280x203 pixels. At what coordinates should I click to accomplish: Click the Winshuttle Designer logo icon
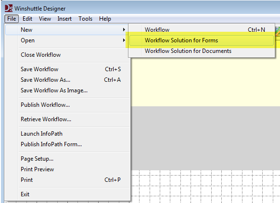pyautogui.click(x=9, y=8)
